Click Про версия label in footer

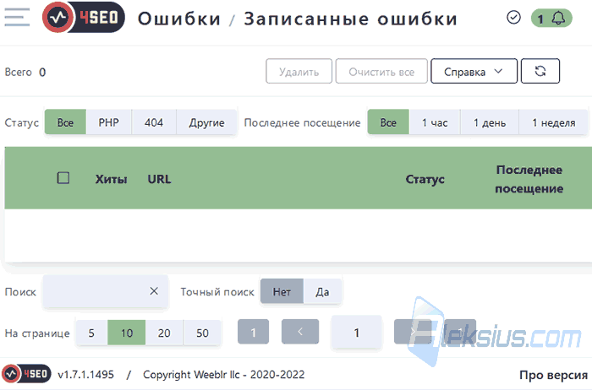553,375
